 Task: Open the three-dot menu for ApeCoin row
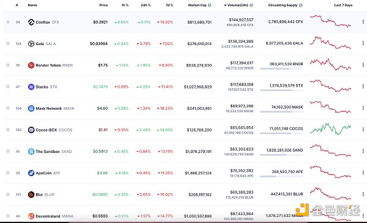(x=363, y=172)
